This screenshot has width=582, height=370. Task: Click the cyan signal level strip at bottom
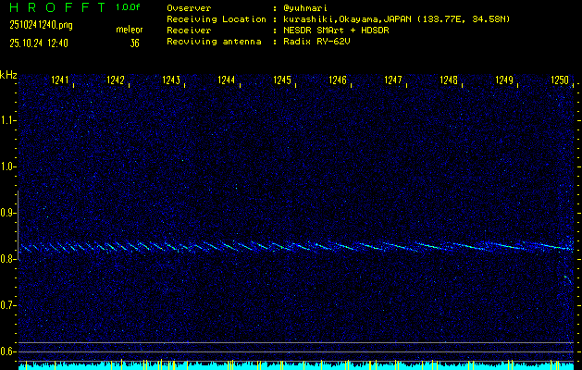(x=296, y=366)
